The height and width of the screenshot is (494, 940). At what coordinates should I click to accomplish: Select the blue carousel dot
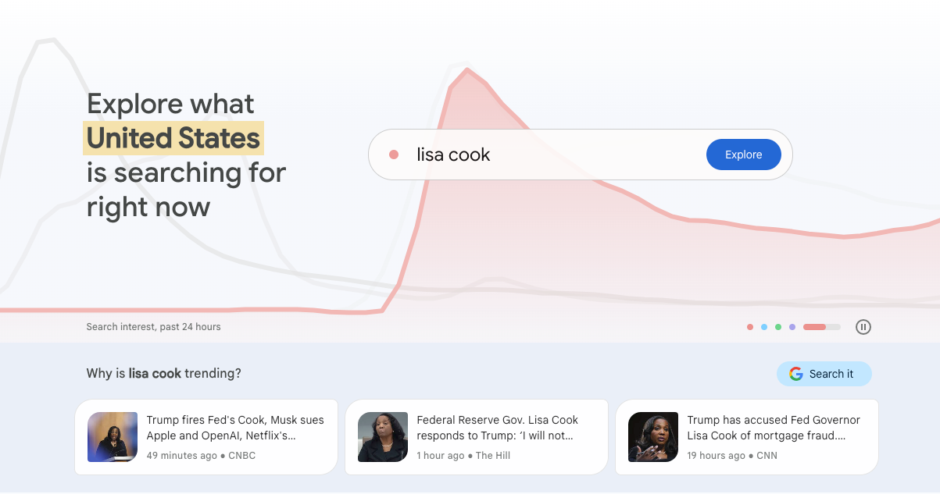click(764, 327)
